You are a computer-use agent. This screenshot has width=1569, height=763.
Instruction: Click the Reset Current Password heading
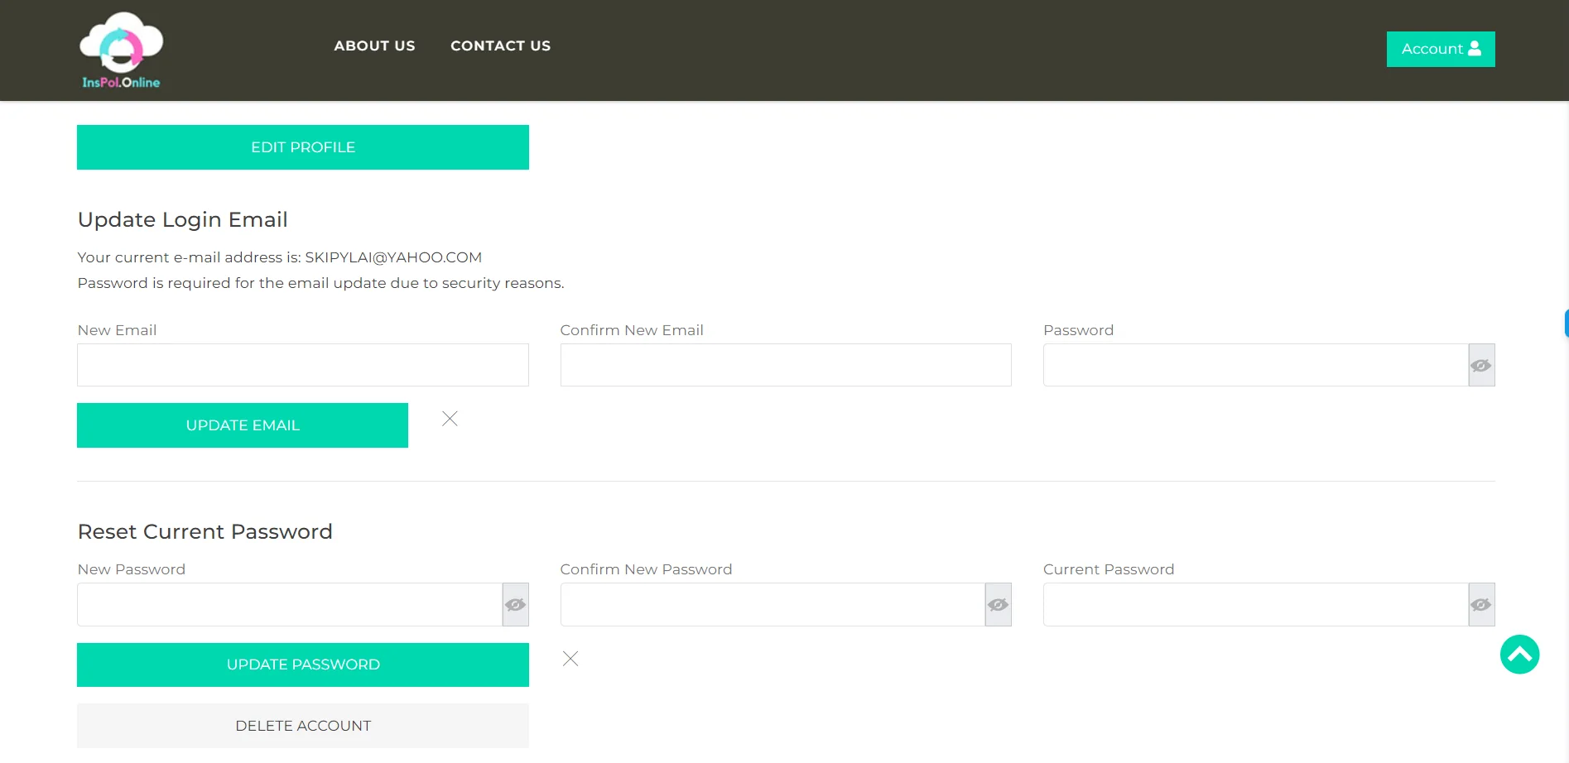[x=205, y=531]
